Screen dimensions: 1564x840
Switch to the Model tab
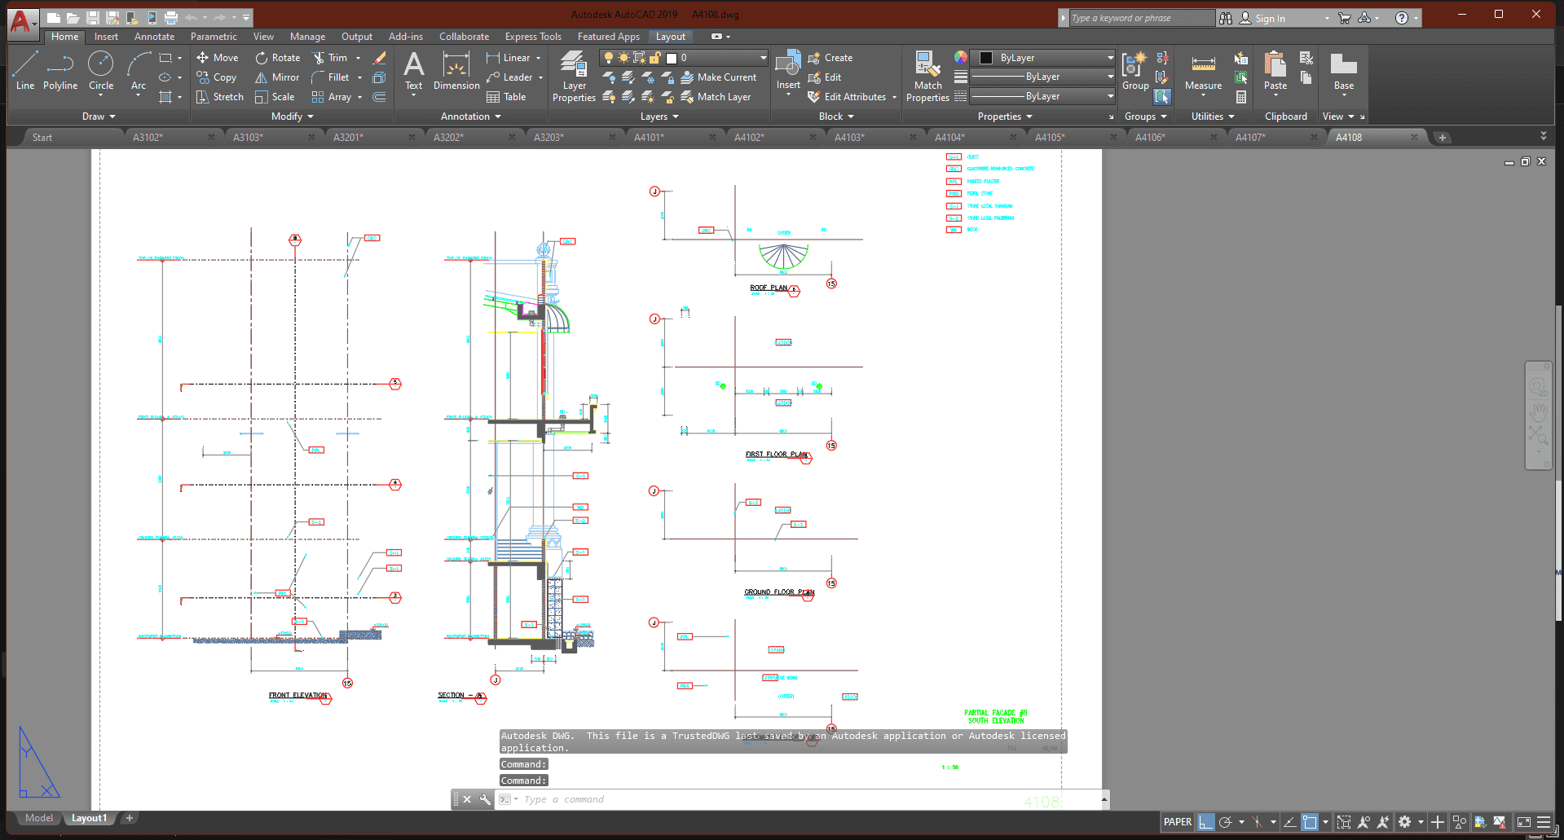[37, 818]
